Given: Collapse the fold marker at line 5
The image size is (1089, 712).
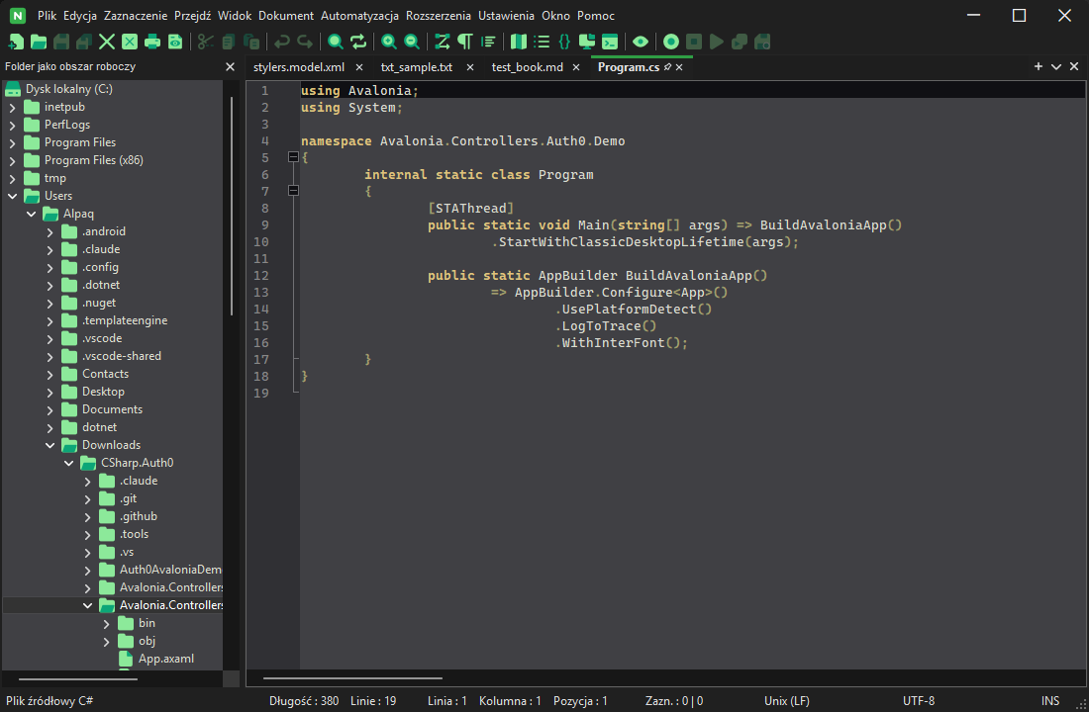Looking at the screenshot, I should pyautogui.click(x=293, y=157).
